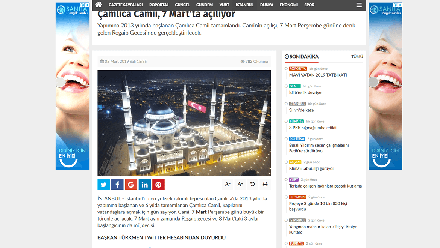Print the article
The width and height of the screenshot is (440, 248).
265,184
